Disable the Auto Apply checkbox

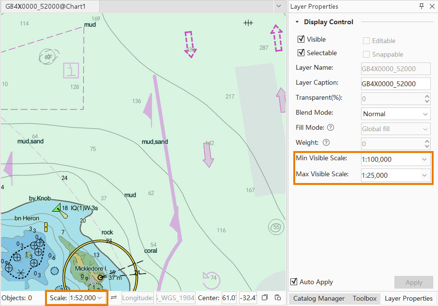(x=294, y=282)
